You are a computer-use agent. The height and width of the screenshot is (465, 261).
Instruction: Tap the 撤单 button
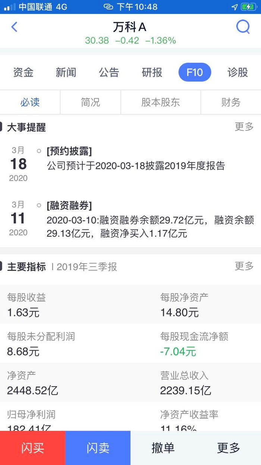point(163,448)
